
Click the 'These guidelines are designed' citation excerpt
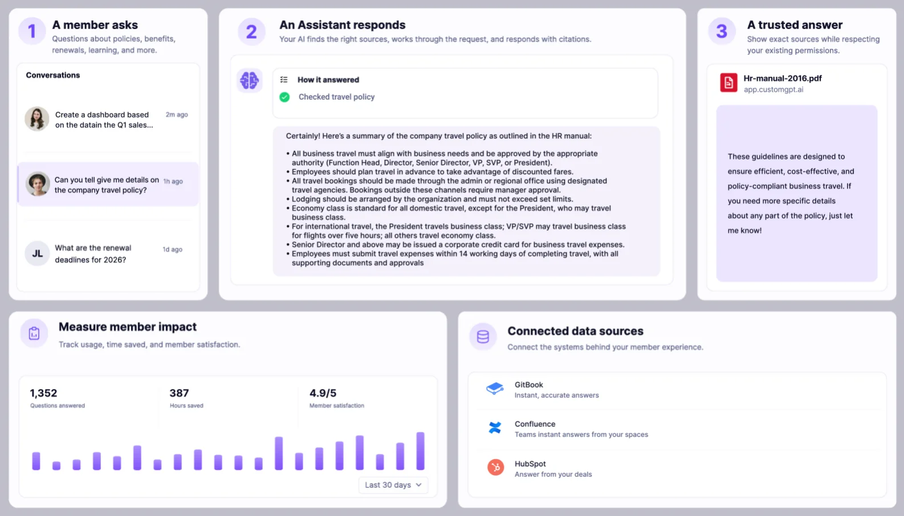[x=796, y=194]
